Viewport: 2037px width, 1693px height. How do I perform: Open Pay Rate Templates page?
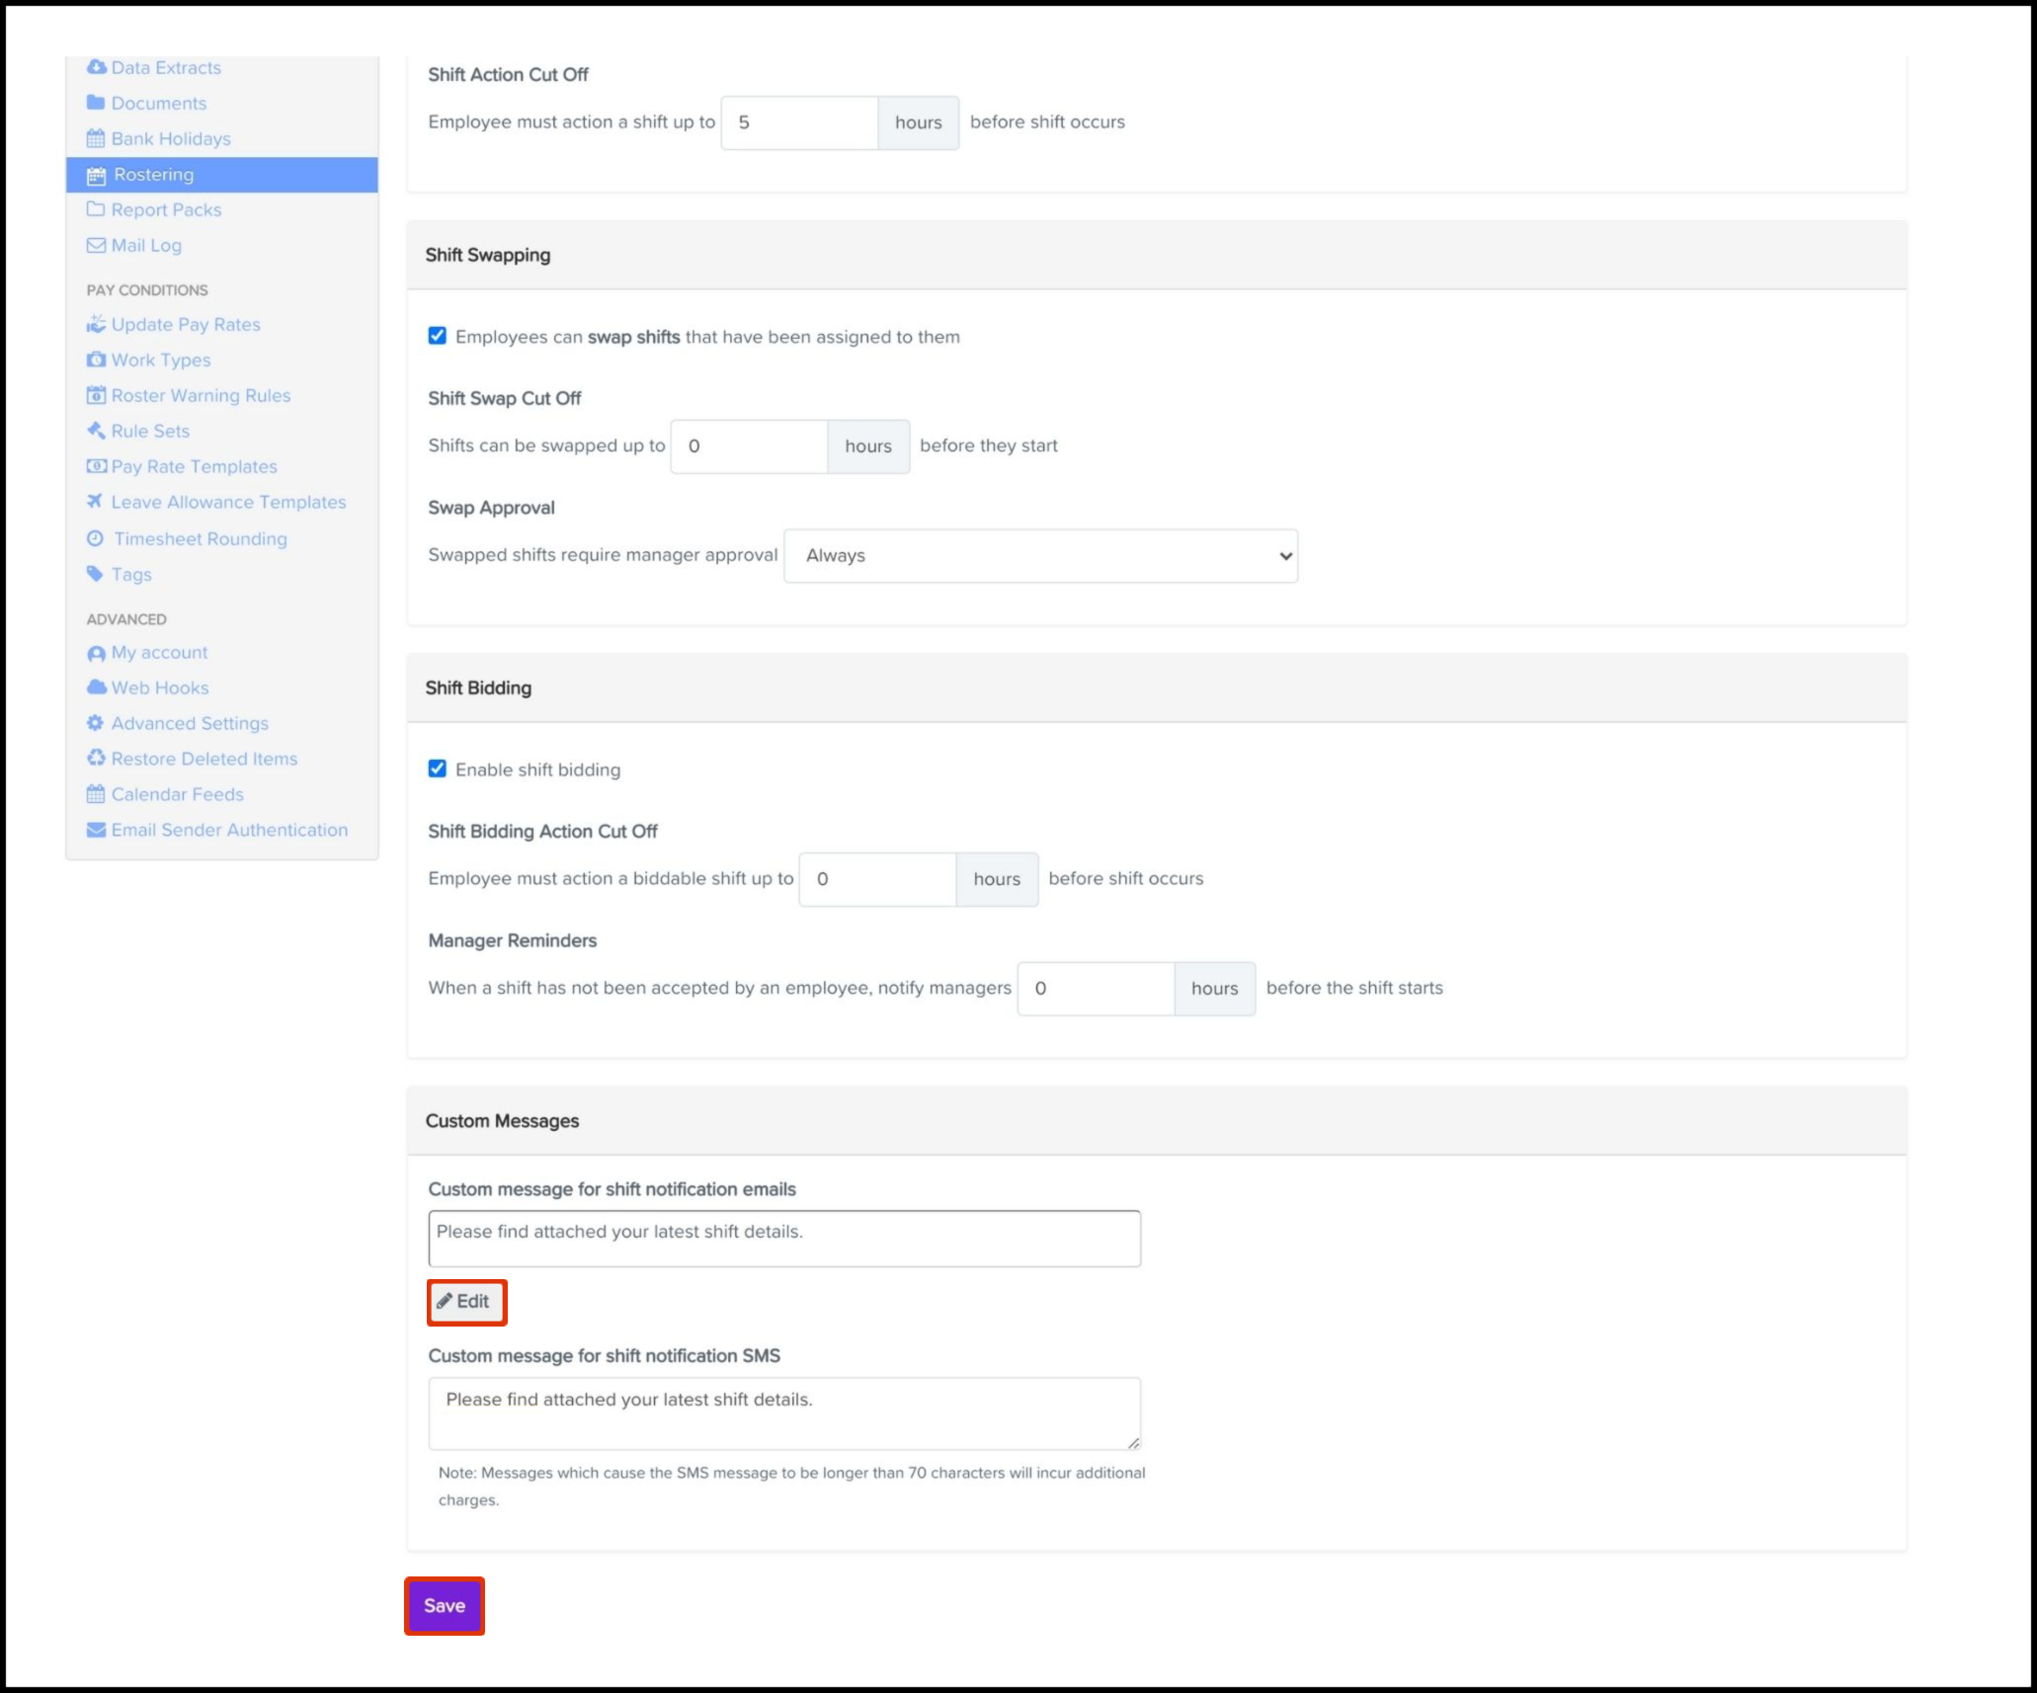pos(194,466)
